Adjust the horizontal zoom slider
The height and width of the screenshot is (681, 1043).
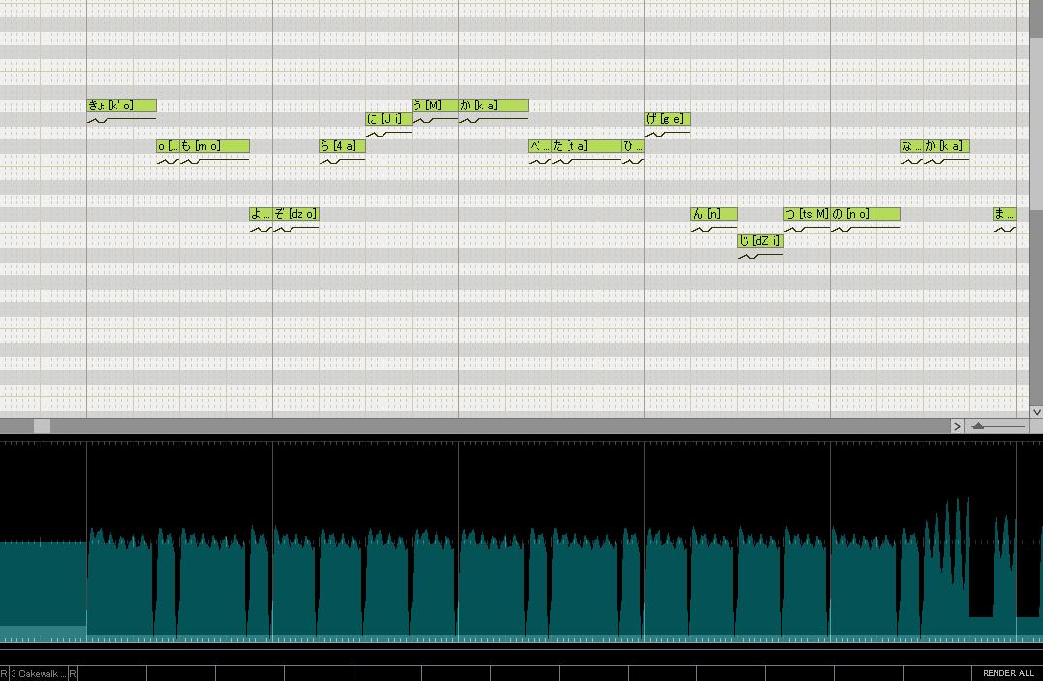pos(978,426)
